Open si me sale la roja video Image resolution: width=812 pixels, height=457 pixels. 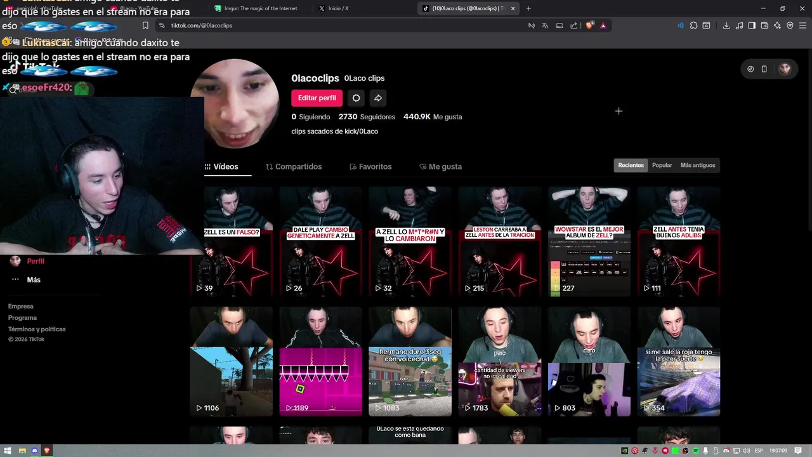tap(679, 362)
